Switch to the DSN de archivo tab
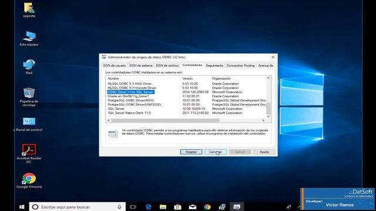The image size is (376, 211). (x=167, y=66)
